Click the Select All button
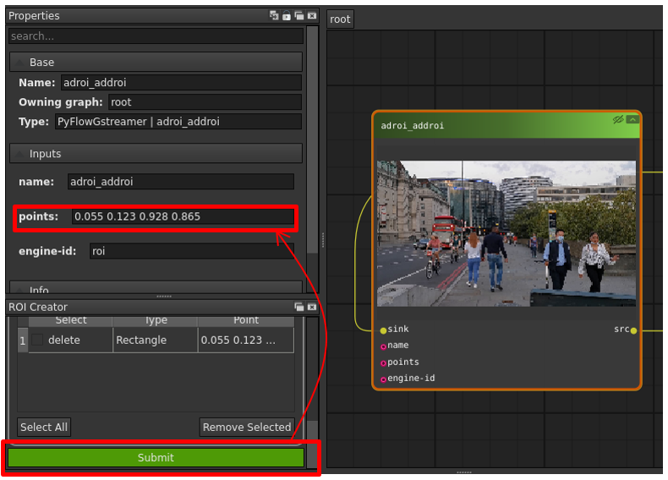Screen dimensions: 668x480 click(x=43, y=427)
